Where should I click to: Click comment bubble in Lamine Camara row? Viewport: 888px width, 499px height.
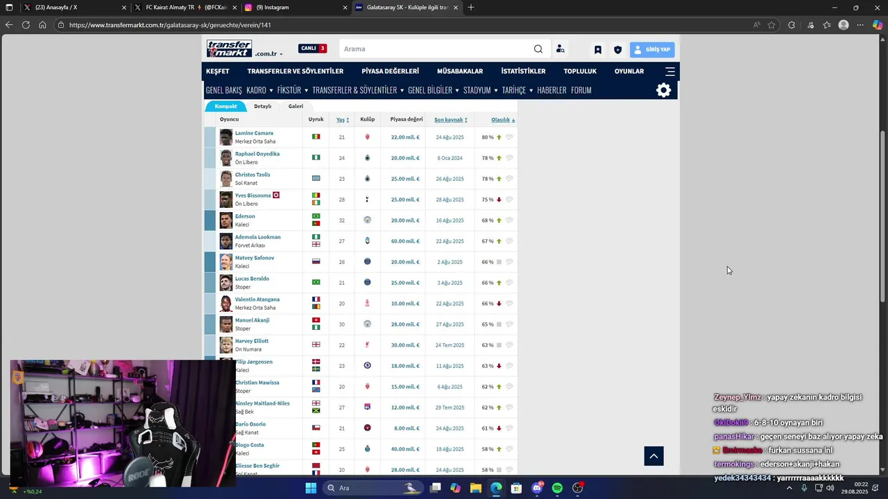509,137
